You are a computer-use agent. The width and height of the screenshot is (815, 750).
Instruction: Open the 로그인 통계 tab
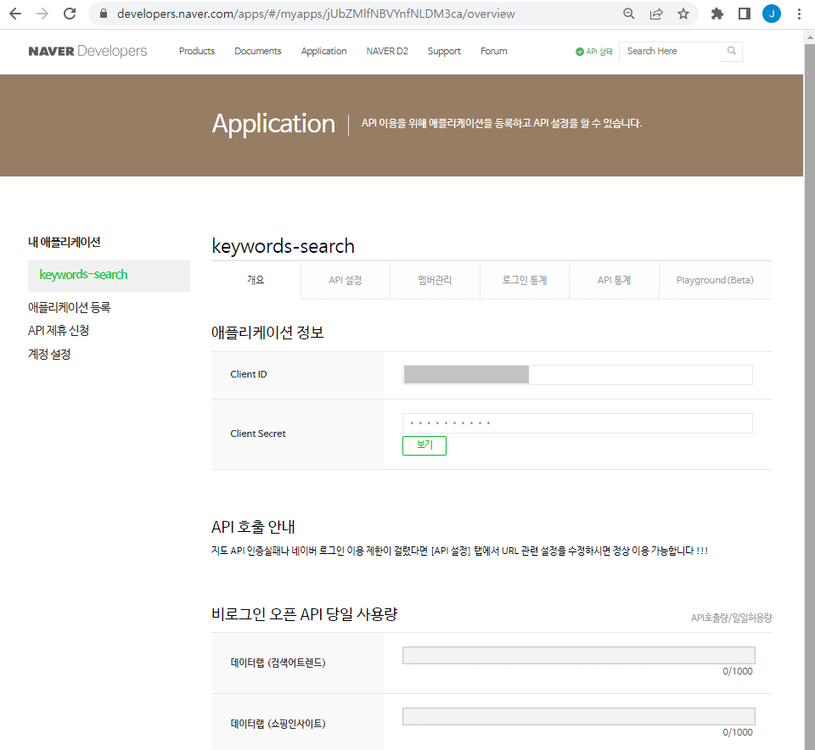(x=524, y=280)
